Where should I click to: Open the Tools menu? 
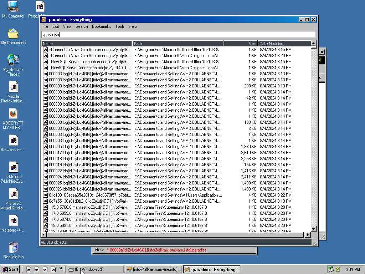coord(120,26)
